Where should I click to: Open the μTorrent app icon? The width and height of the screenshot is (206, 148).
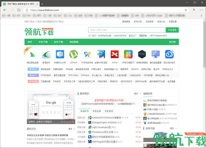point(74,54)
